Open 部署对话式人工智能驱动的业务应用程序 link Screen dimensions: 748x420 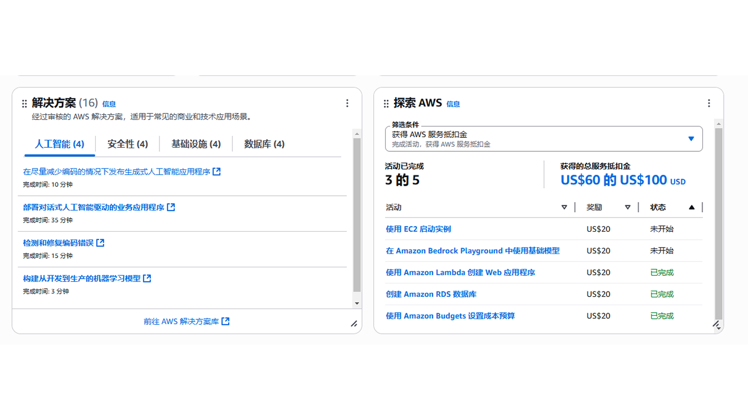(x=94, y=207)
